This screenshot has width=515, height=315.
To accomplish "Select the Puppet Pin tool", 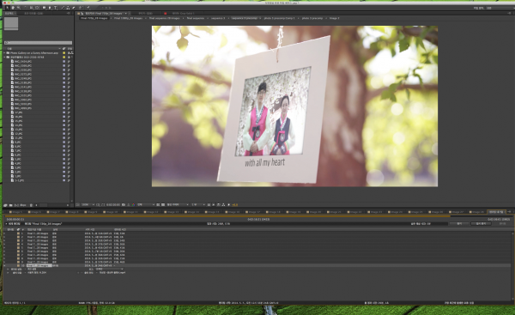I will click(88, 8).
